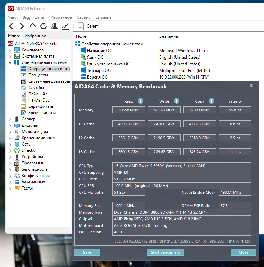Click the Back arrow toolbar icon

coord(11,26)
